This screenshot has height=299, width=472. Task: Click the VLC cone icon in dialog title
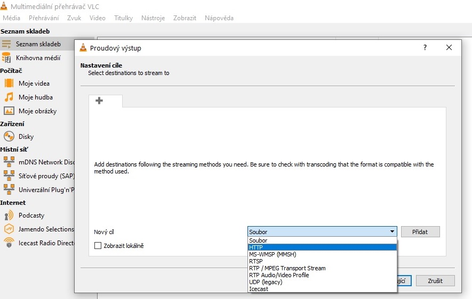[83, 48]
